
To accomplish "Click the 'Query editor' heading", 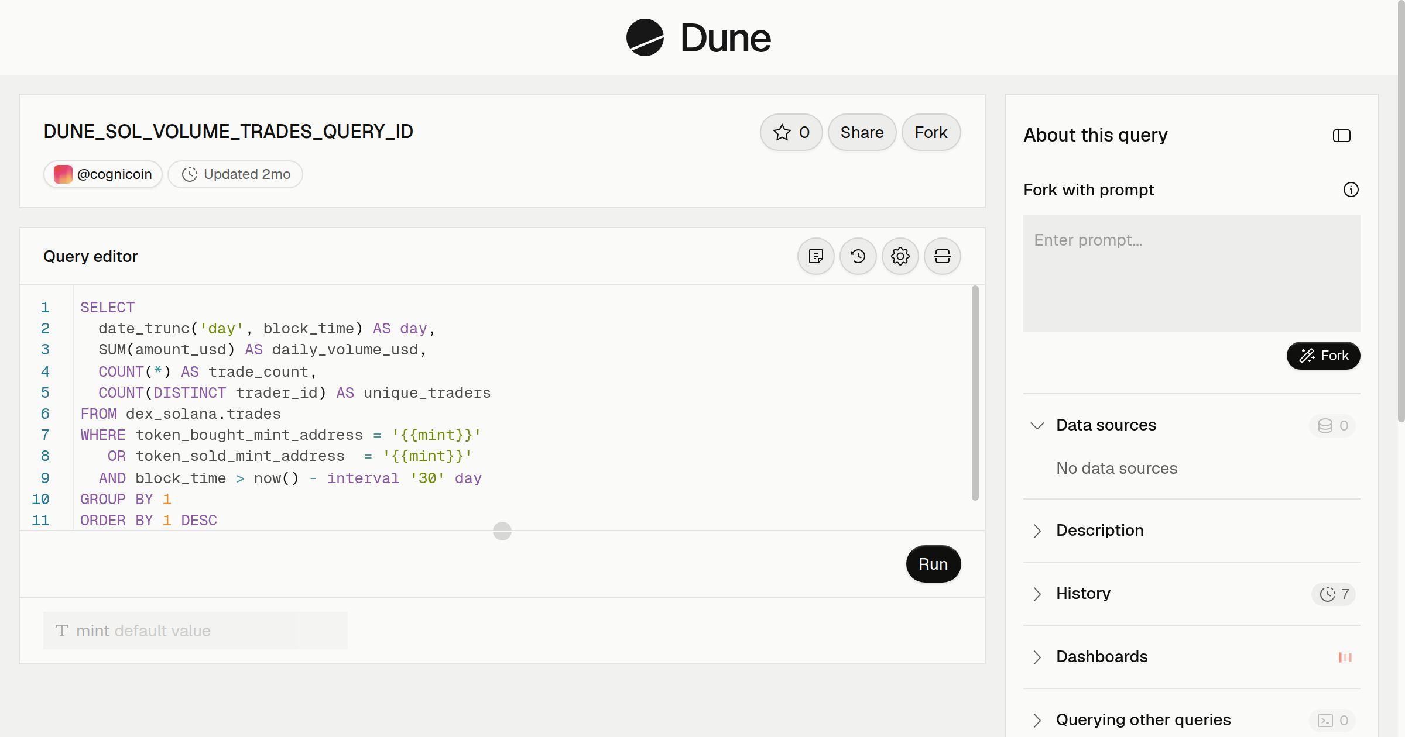I will click(x=91, y=256).
